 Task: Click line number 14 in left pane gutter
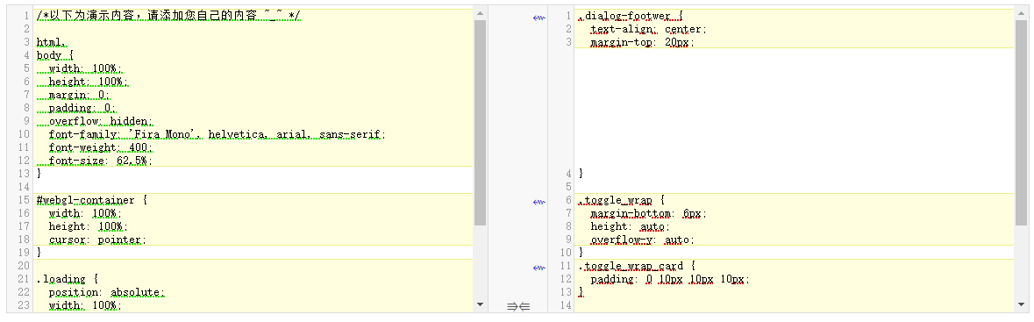[25, 187]
